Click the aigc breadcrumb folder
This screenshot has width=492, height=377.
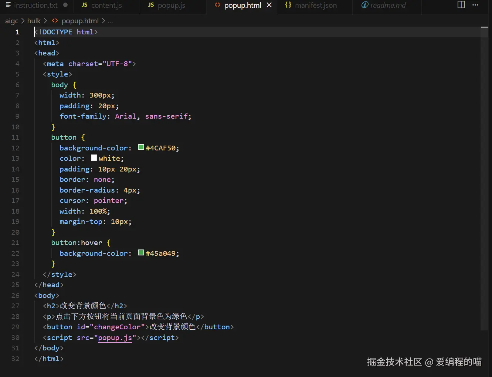(12, 21)
